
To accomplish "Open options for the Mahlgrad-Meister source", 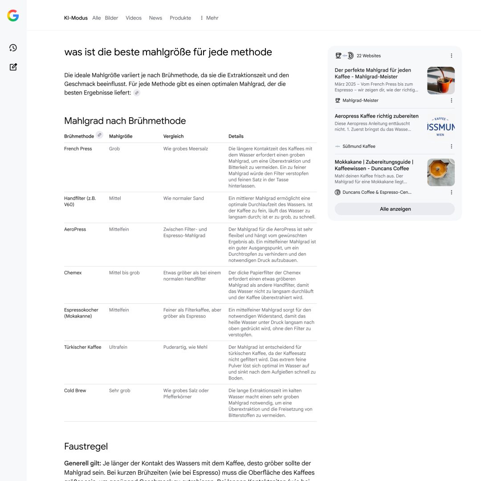I will coord(451,101).
